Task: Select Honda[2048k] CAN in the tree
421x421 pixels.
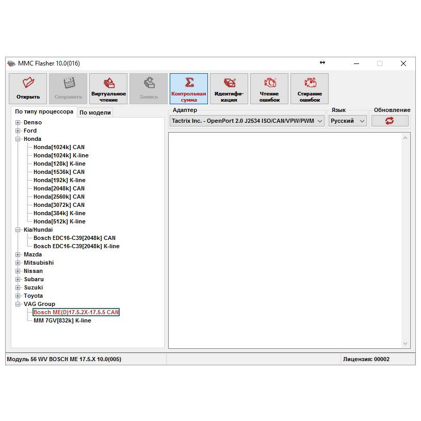Action: pos(59,189)
